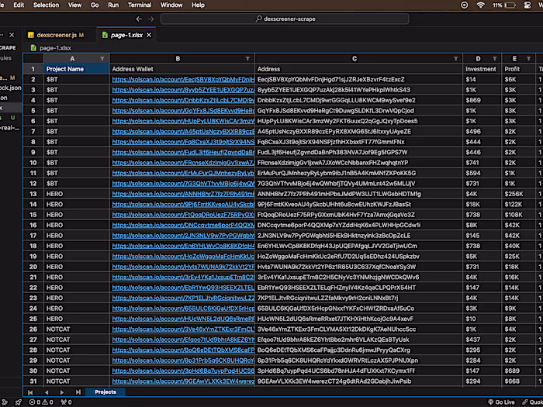Jump to the last sheet with the arrow
Viewport: 543px width, 407px height.
point(78,392)
